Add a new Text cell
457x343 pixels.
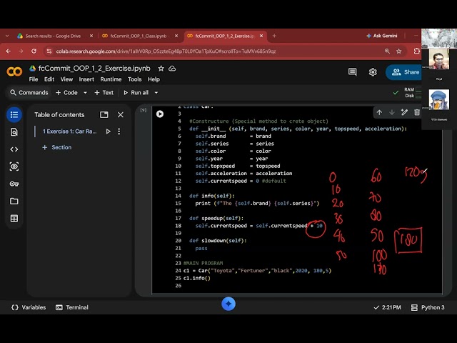tap(104, 93)
